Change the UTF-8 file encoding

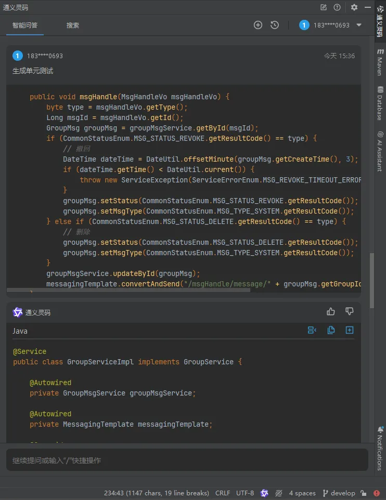[x=245, y=493]
